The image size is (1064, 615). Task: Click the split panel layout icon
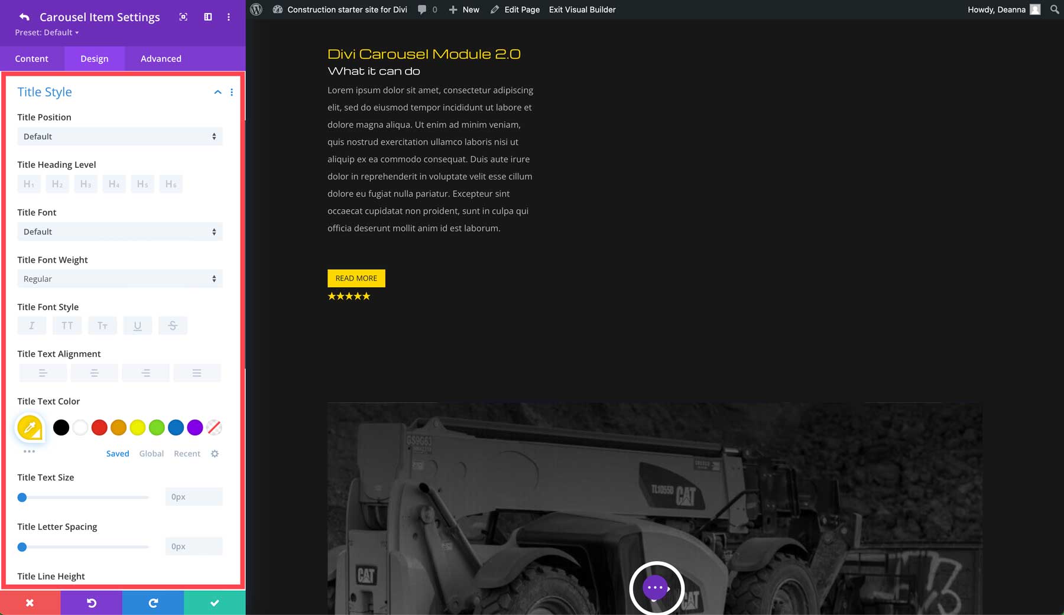pos(207,17)
